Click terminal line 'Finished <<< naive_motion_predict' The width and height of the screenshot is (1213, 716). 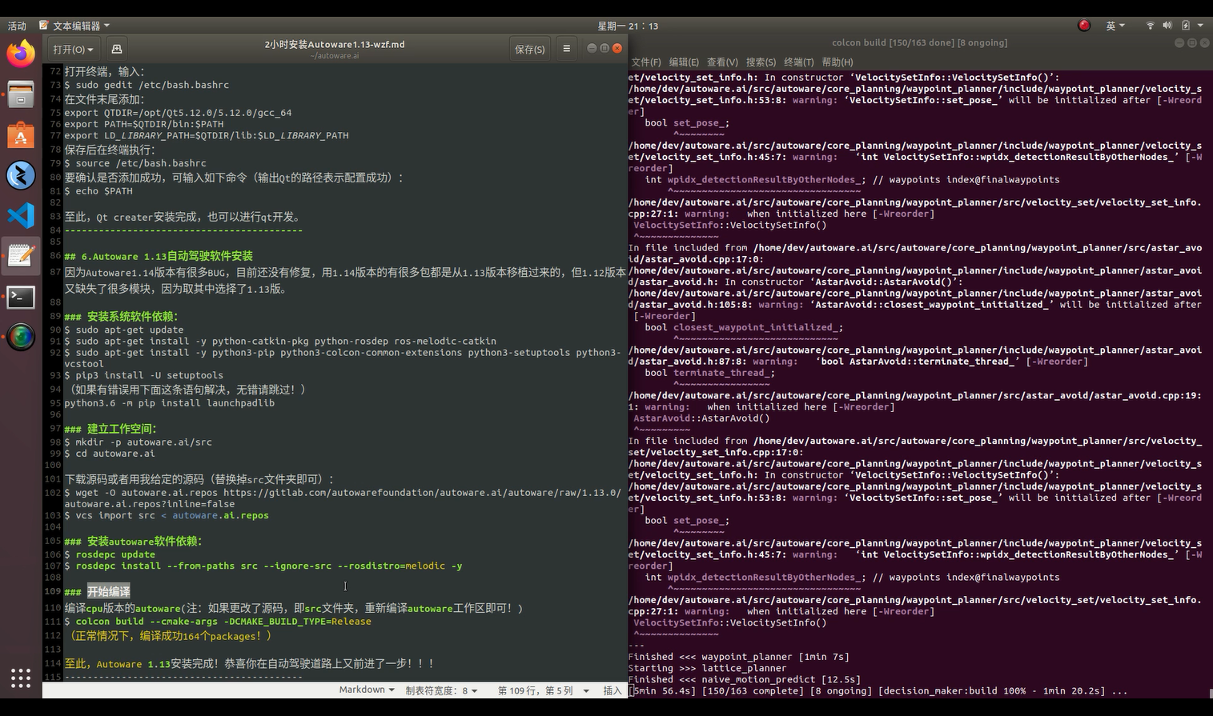(745, 679)
